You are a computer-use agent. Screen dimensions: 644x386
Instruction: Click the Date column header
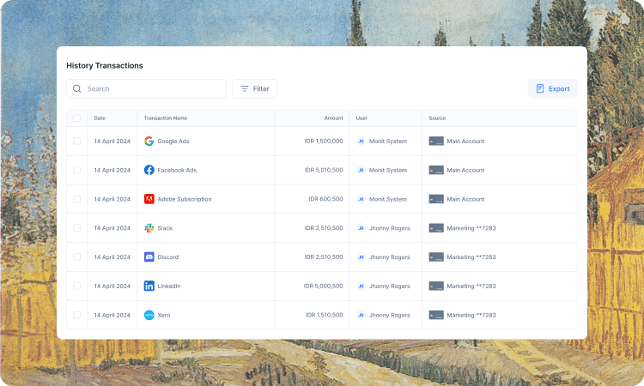[100, 118]
